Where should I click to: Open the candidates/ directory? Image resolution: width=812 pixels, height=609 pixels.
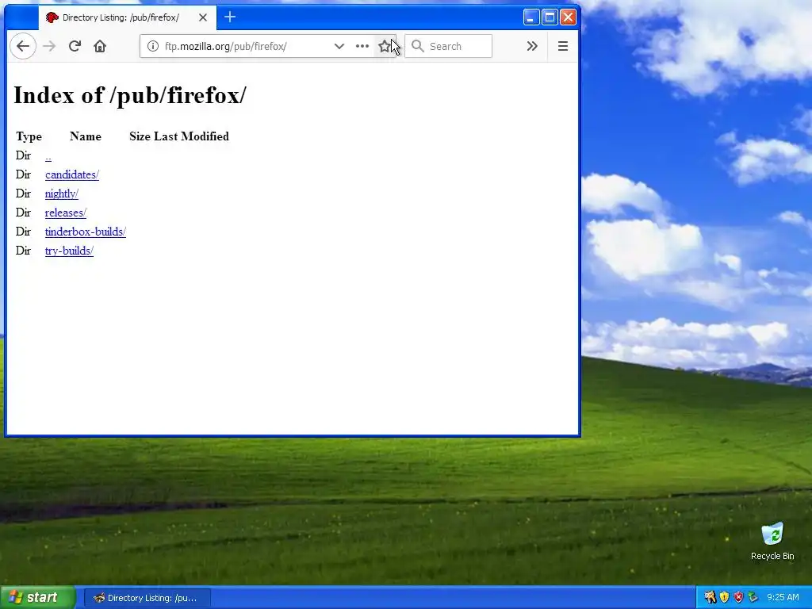pyautogui.click(x=72, y=174)
